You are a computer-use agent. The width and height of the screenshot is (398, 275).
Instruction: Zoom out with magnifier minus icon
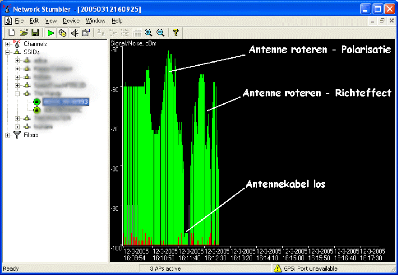(160, 33)
